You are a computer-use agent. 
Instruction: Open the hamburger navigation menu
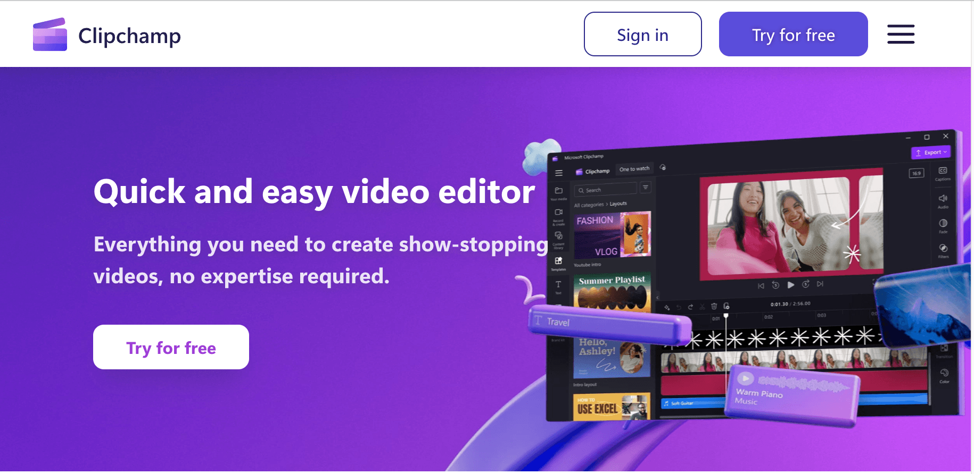(x=901, y=35)
